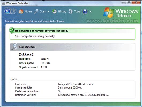Click the 'Status' section heading
Viewport: 142px width, 107px height.
(x=13, y=79)
